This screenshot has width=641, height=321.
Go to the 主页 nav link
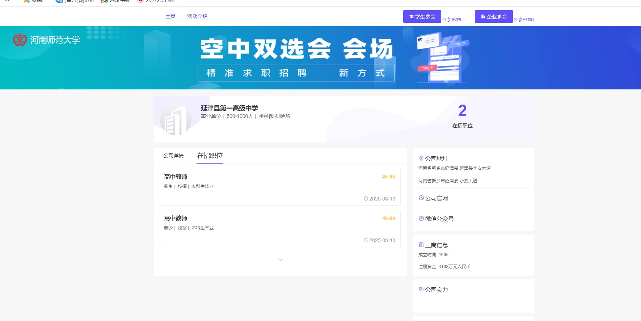click(x=170, y=16)
